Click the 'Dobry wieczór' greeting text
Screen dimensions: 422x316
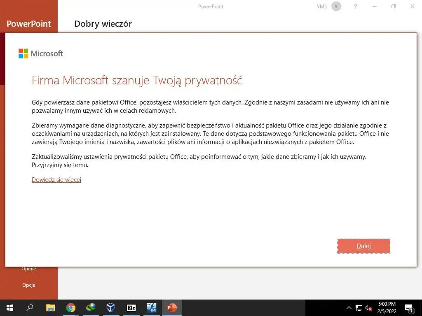coord(103,23)
